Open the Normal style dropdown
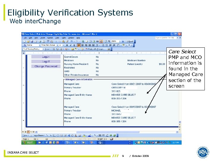This screenshot has width=214, height=161. tap(40, 45)
